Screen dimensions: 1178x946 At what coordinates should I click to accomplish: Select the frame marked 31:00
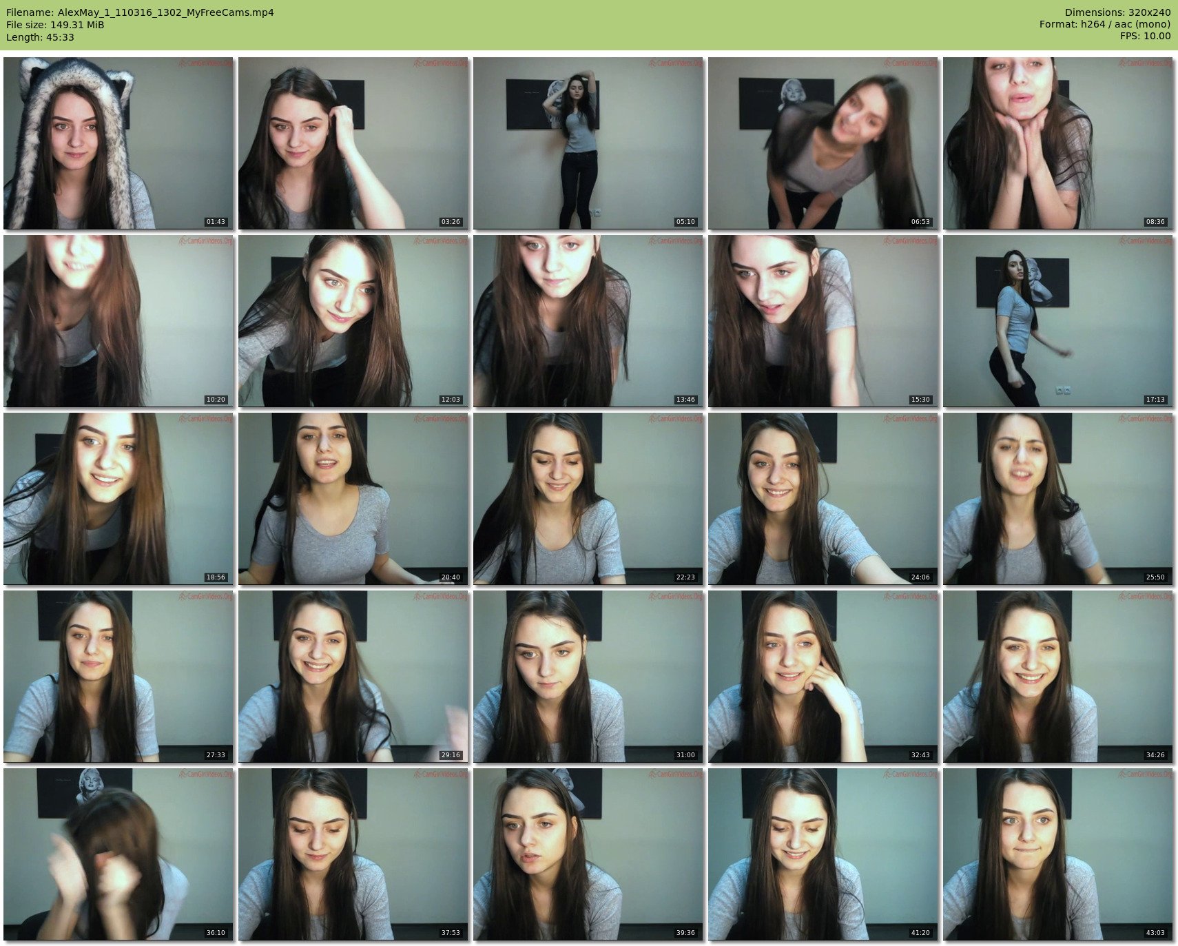[x=588, y=676]
